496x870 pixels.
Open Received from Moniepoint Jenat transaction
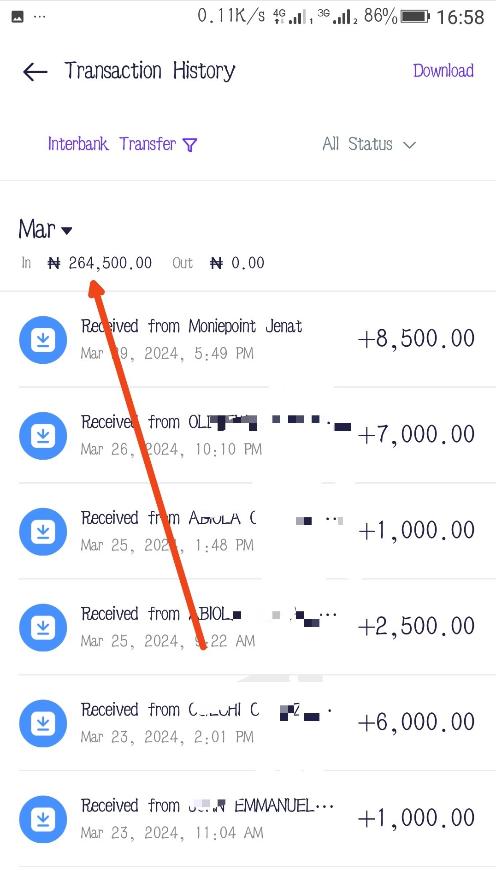click(x=191, y=326)
